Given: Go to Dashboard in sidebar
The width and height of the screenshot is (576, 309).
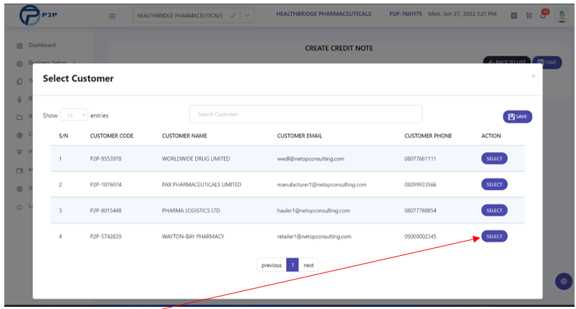Looking at the screenshot, I should coord(42,45).
